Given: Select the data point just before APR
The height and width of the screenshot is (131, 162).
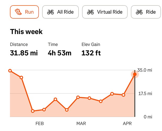Looking at the screenshot, I should pyautogui.click(x=123, y=95).
